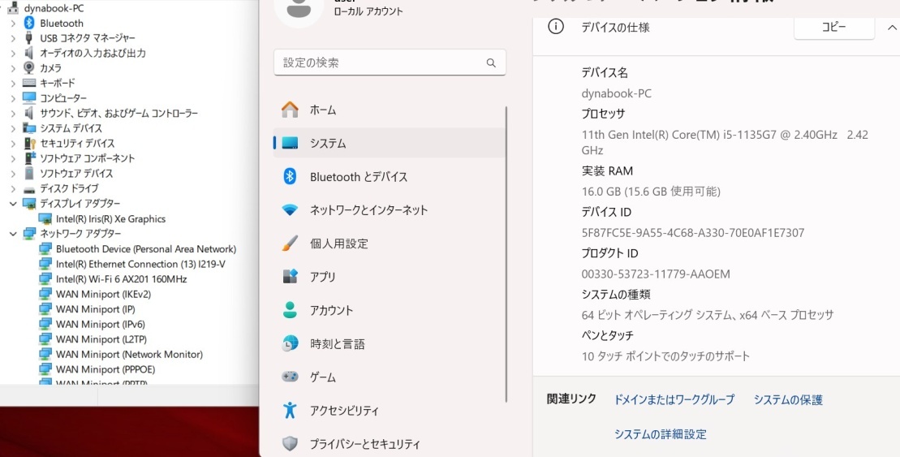Image resolution: width=900 pixels, height=457 pixels.
Task: Click the magnifier icon in settings search
Action: point(491,63)
